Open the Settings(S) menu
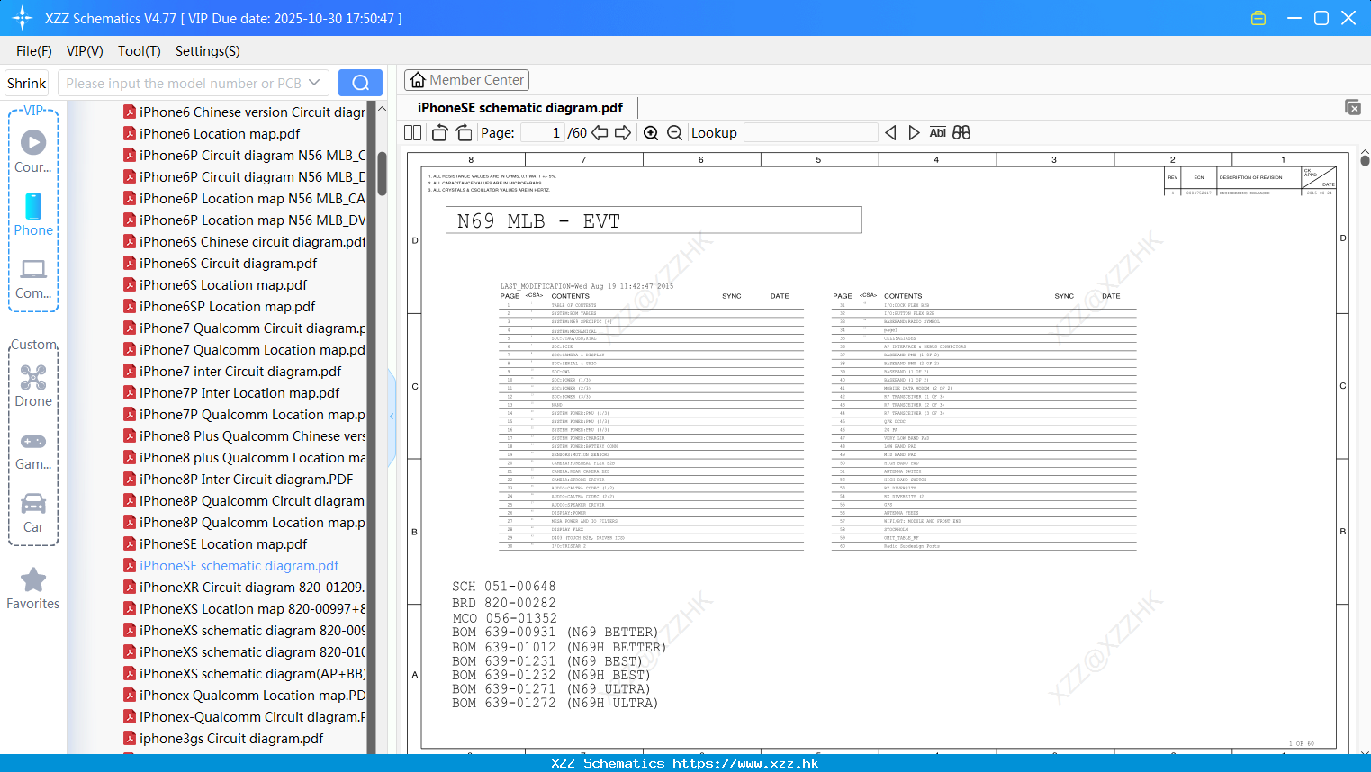The height and width of the screenshot is (772, 1371). pyautogui.click(x=208, y=51)
